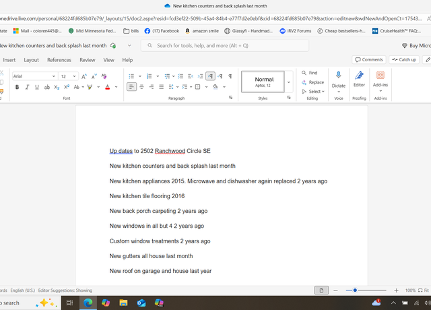Switch to the References tab
431x310 pixels.
(59, 60)
